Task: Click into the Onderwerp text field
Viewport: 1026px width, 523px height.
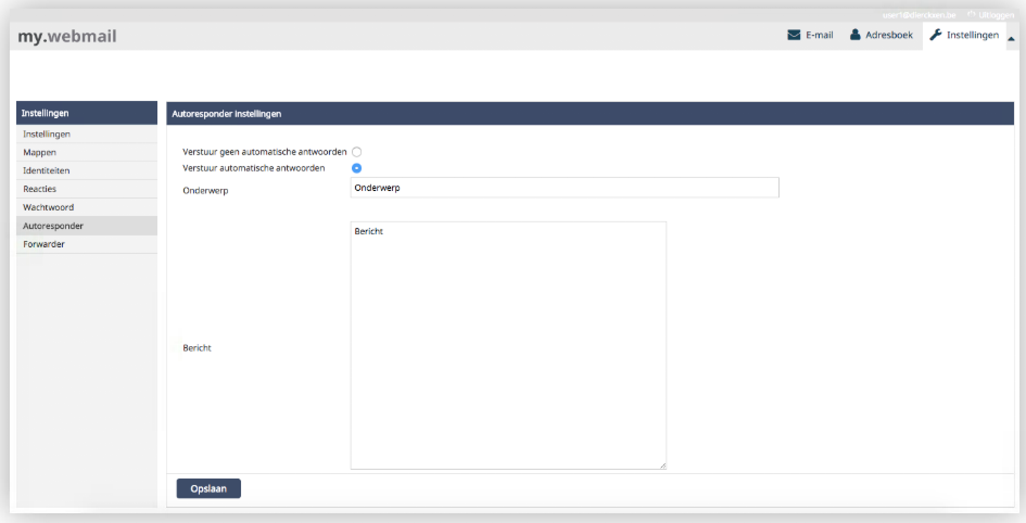Action: [565, 188]
